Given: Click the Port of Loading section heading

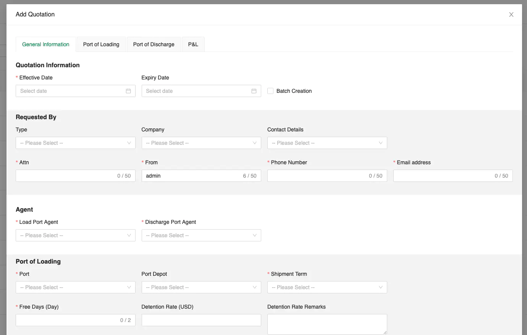Looking at the screenshot, I should pyautogui.click(x=38, y=261).
